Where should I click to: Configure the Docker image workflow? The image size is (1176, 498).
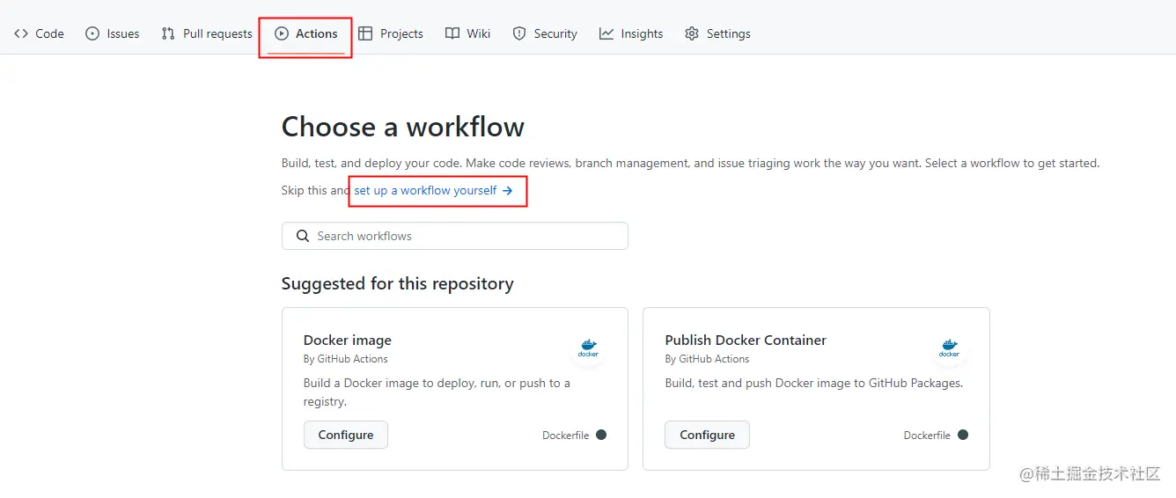(x=346, y=435)
